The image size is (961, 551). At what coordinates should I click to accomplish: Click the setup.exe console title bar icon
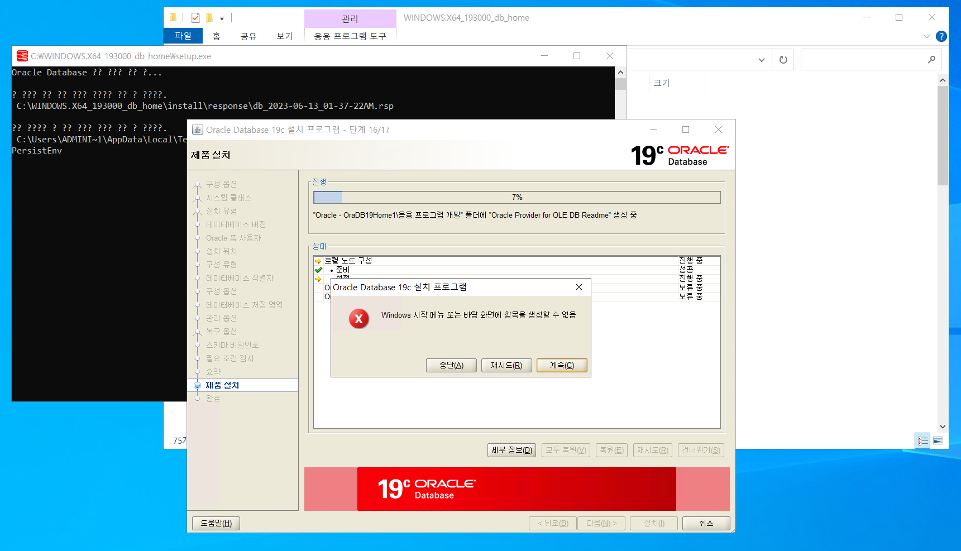click(x=22, y=56)
